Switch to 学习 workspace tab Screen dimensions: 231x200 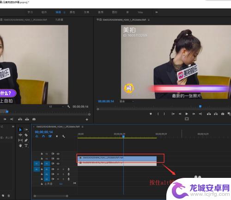tap(30, 12)
